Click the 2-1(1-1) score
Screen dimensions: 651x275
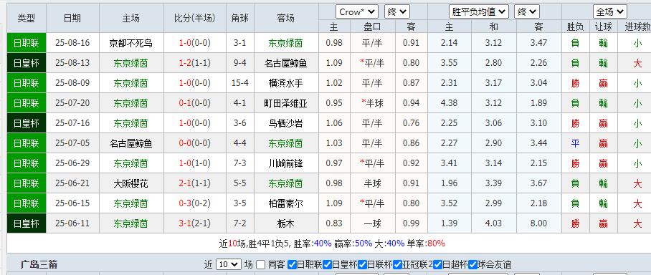click(x=195, y=183)
